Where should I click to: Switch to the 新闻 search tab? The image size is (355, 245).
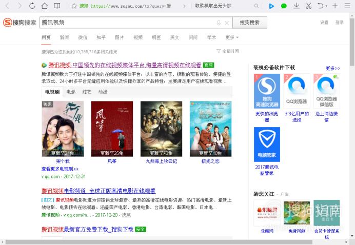64,37
